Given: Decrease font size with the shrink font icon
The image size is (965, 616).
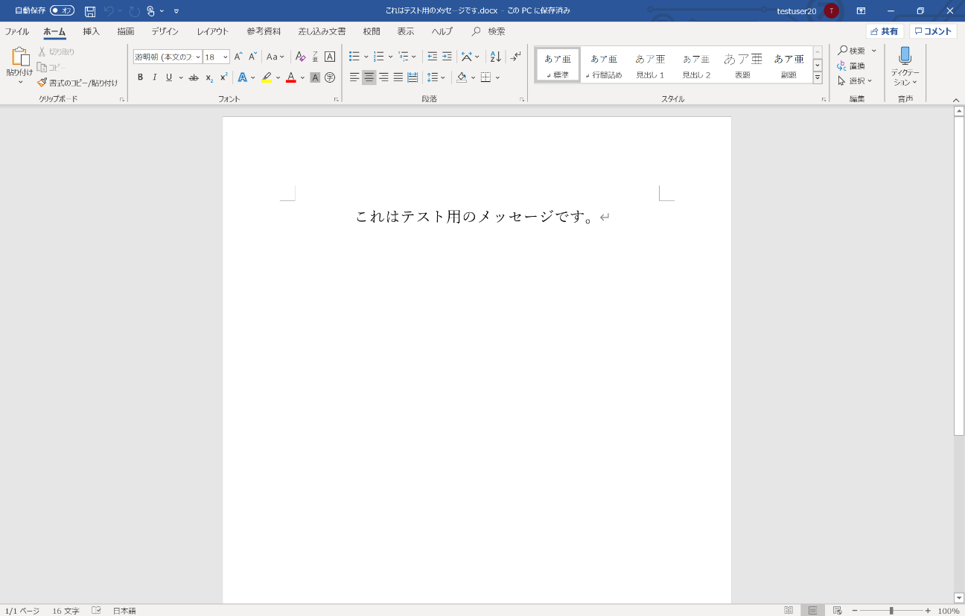Looking at the screenshot, I should (252, 57).
